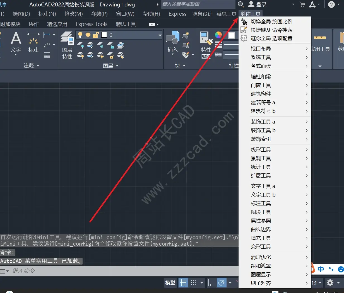Viewport: 344px width, 293px height.
Task: Select 快捷键及 命令搜索 menu entry
Action: [275, 30]
